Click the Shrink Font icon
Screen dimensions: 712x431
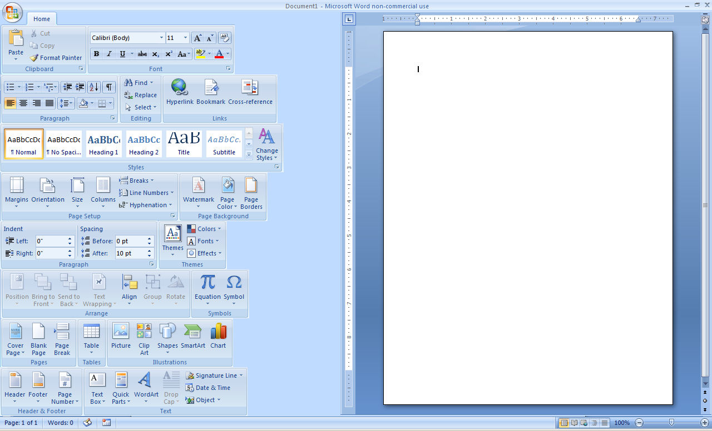pyautogui.click(x=210, y=38)
